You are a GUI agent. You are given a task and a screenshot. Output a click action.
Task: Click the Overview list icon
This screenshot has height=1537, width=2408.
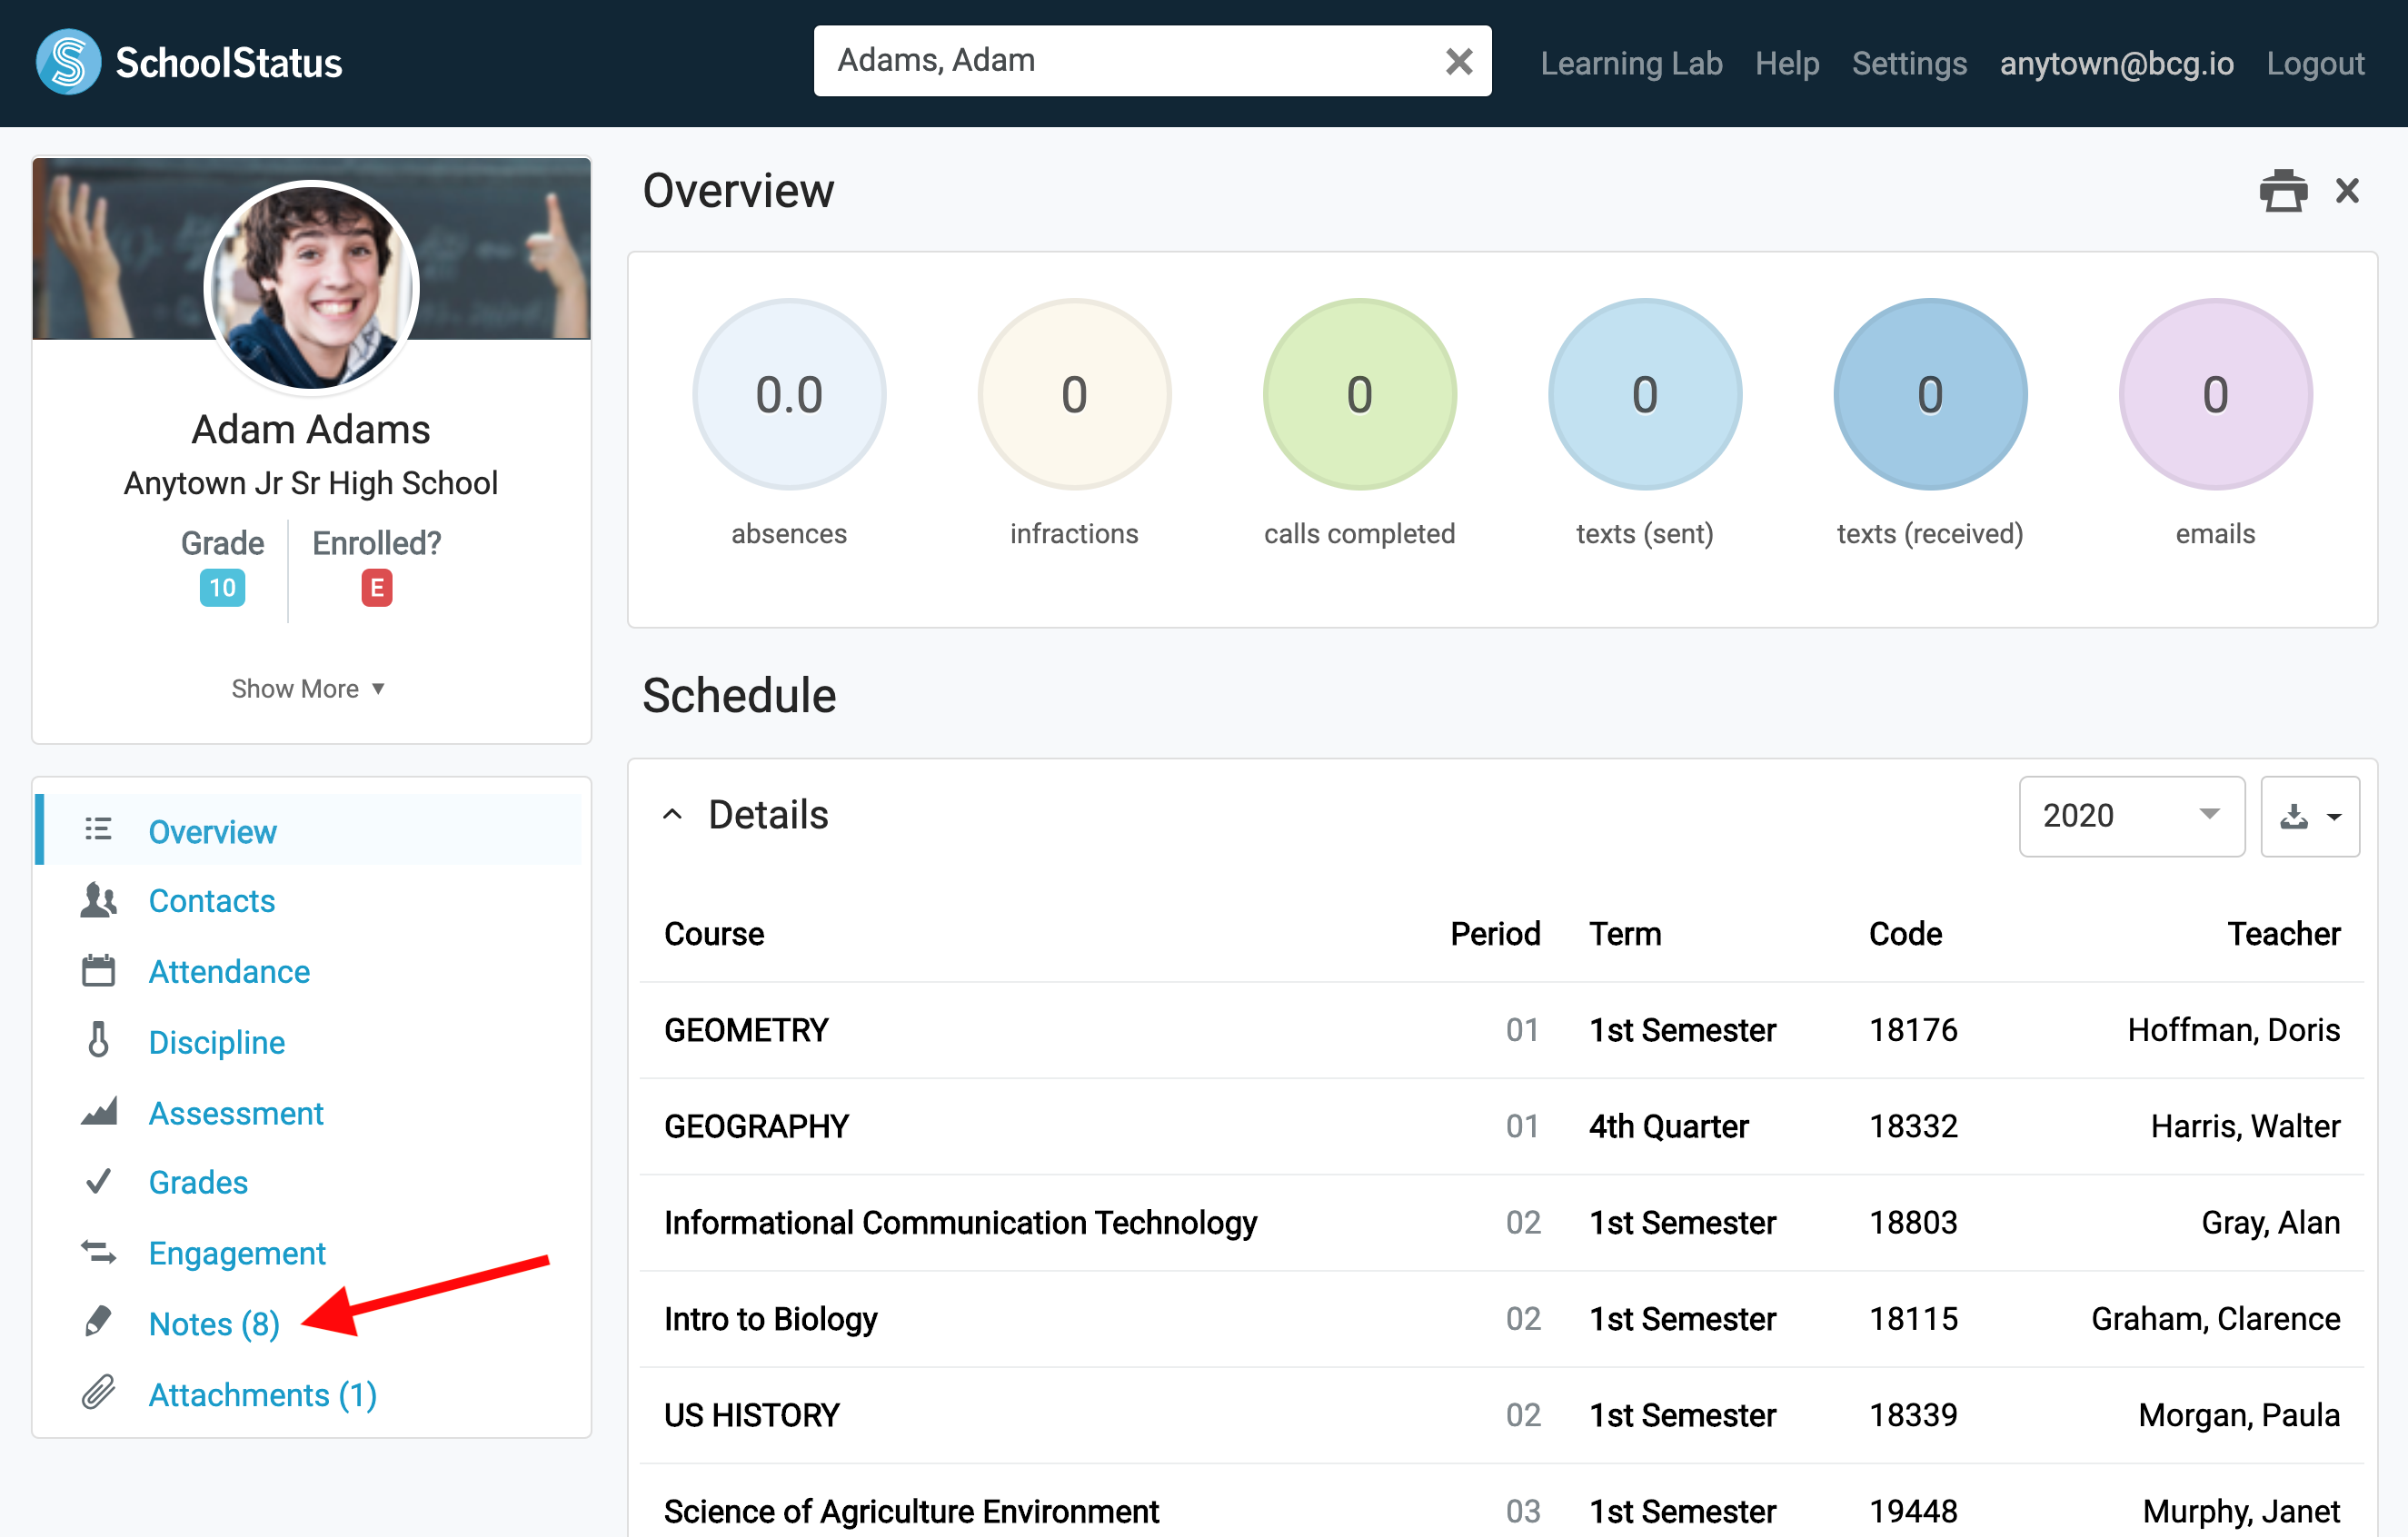[98, 829]
